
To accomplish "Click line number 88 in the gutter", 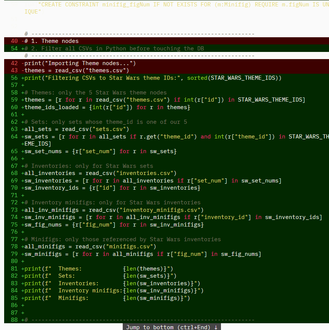I will point(14,320).
